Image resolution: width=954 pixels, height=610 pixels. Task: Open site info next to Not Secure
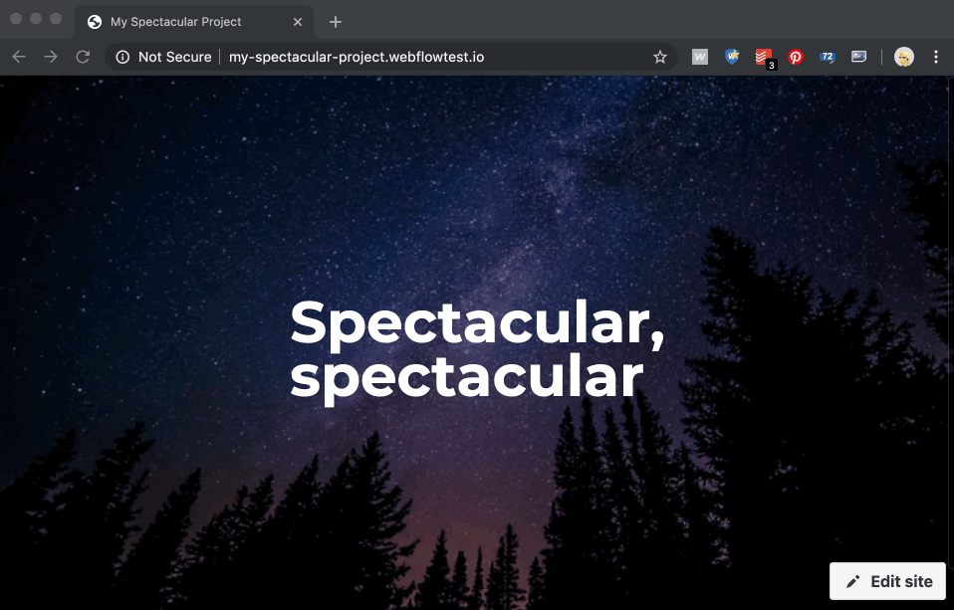(122, 57)
